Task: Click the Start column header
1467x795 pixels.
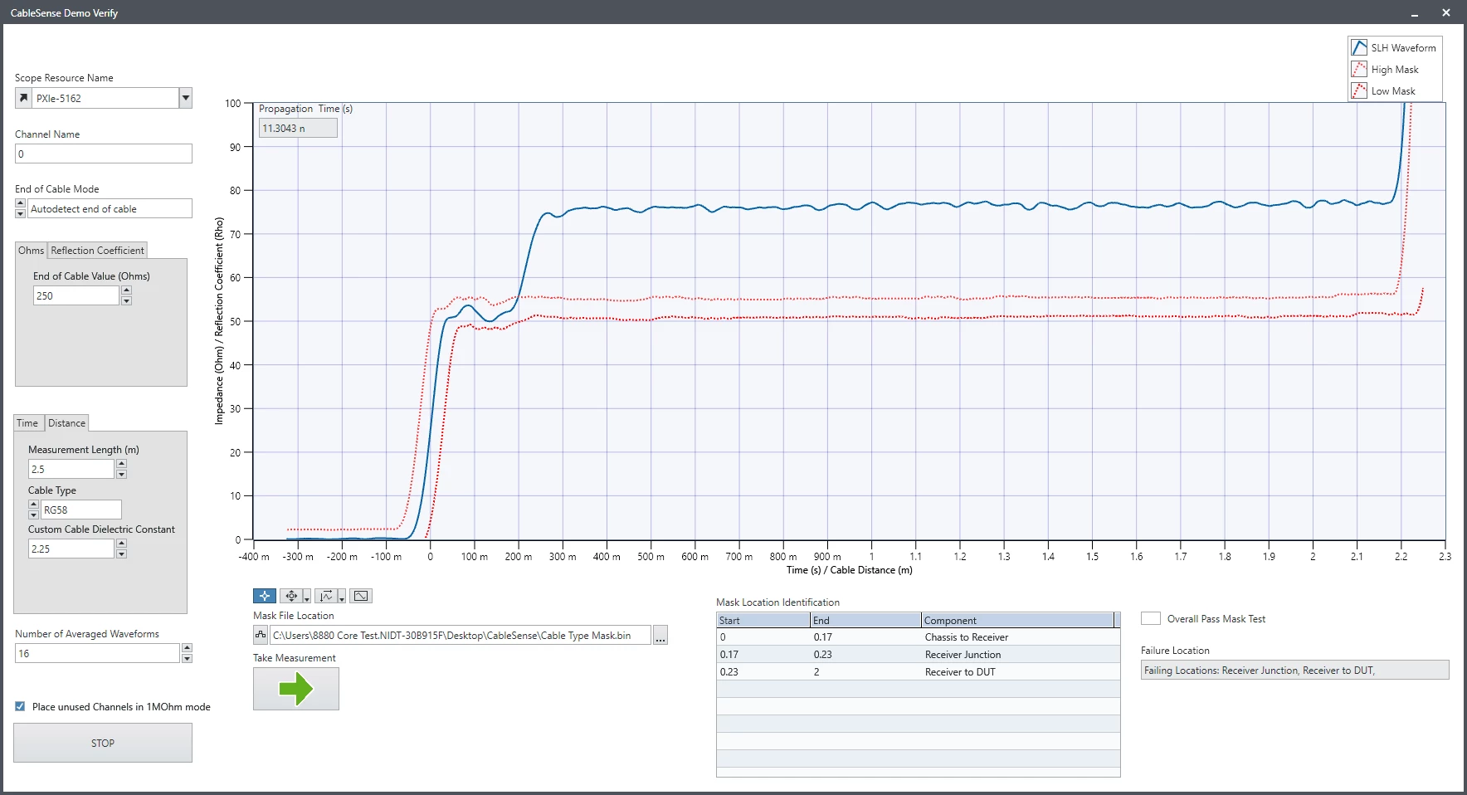Action: 763,620
